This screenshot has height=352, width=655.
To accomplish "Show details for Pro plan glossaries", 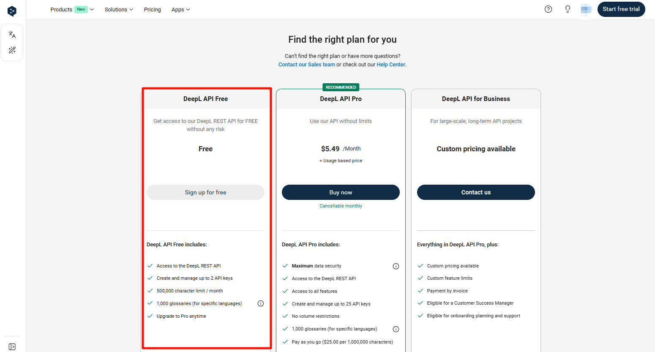I will [396, 329].
